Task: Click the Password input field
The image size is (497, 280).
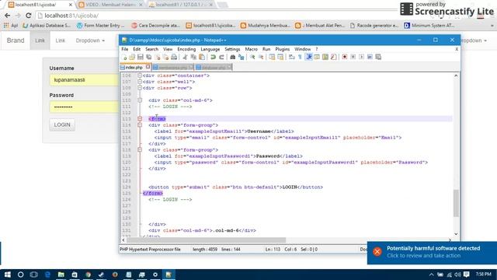Action: [x=84, y=107]
